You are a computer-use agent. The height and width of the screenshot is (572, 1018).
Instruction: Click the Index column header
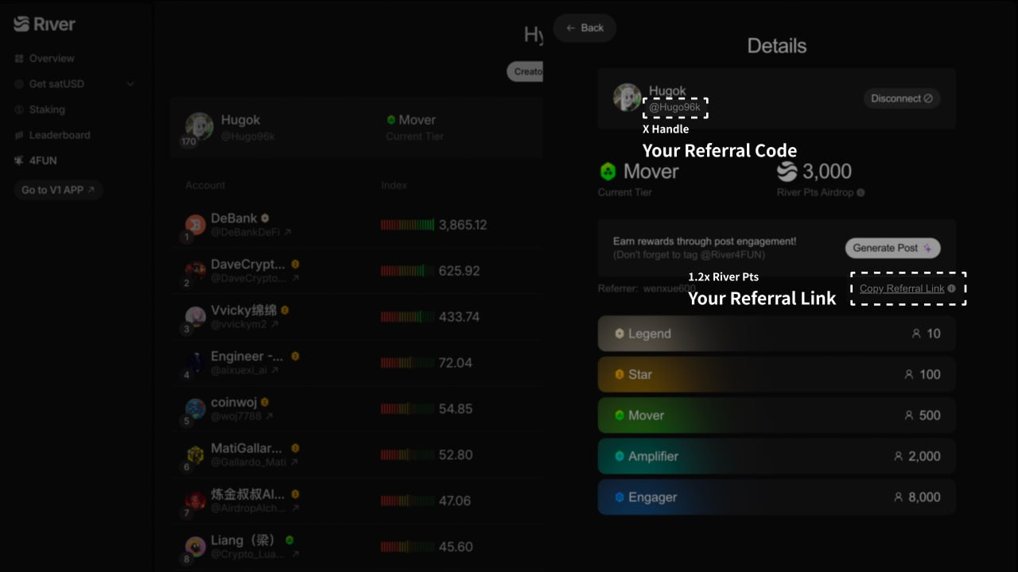(394, 185)
